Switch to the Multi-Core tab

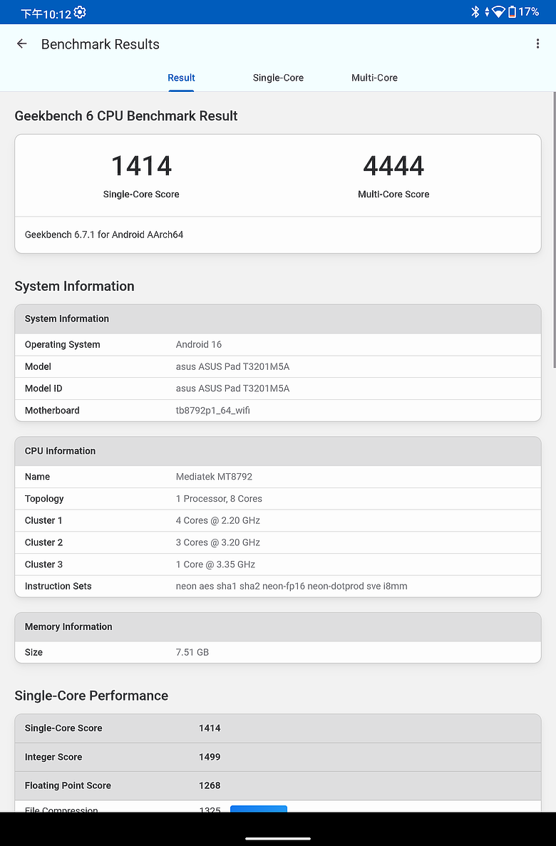(x=375, y=78)
